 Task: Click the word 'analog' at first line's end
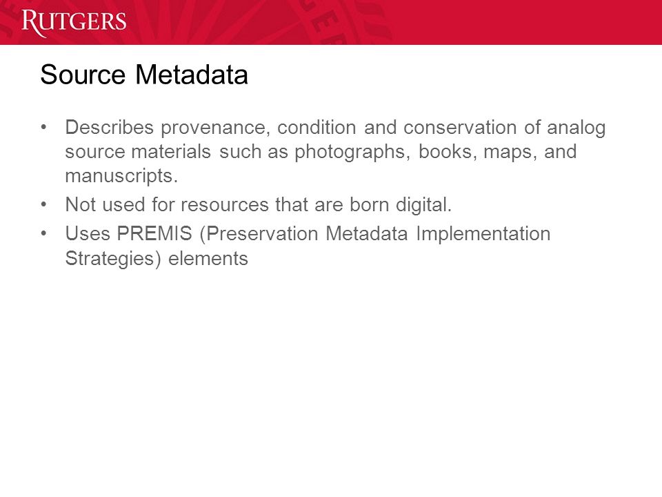(576, 128)
